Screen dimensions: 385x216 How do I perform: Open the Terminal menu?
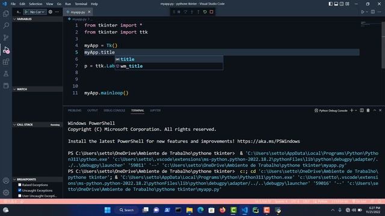click(81, 4)
